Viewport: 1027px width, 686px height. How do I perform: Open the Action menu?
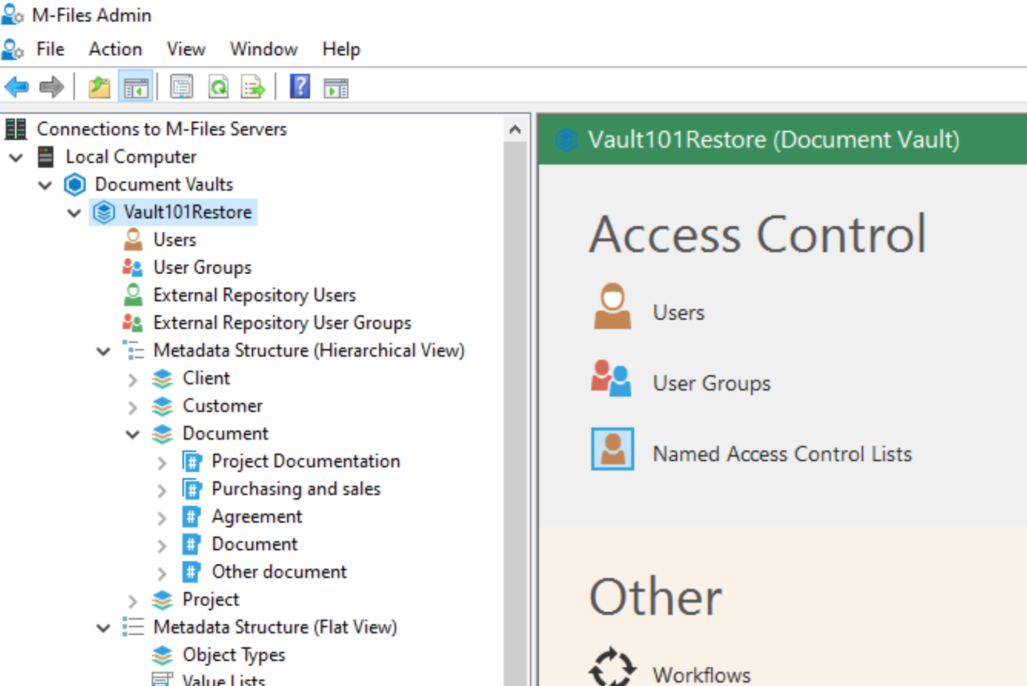(x=115, y=49)
